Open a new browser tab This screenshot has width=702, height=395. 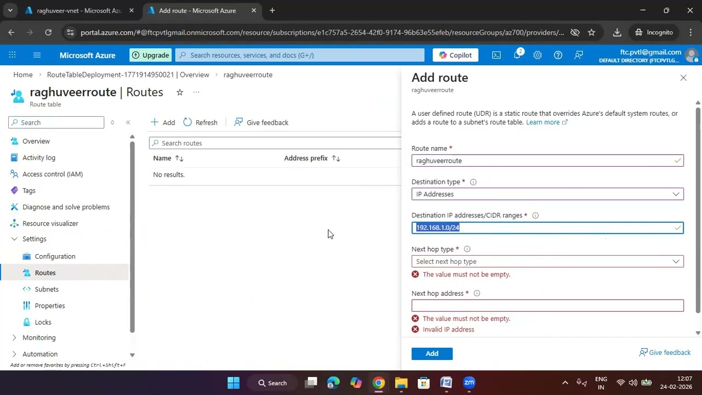coord(272,10)
